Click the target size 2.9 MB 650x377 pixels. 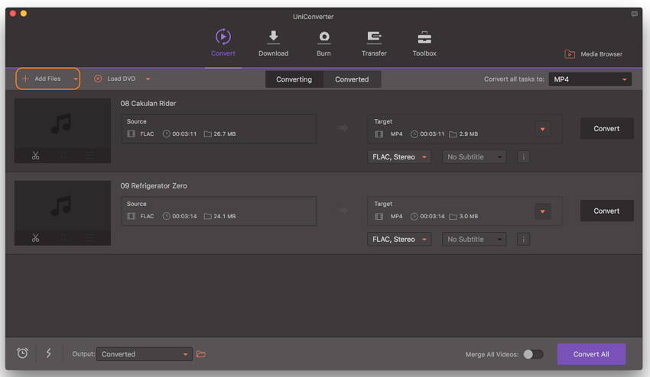point(469,134)
